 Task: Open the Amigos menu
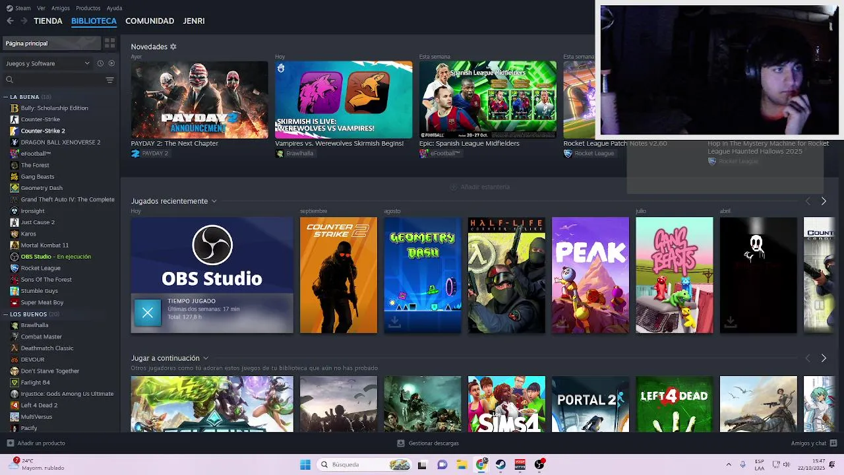click(61, 8)
